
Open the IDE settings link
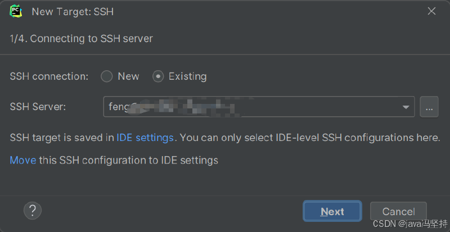click(145, 138)
